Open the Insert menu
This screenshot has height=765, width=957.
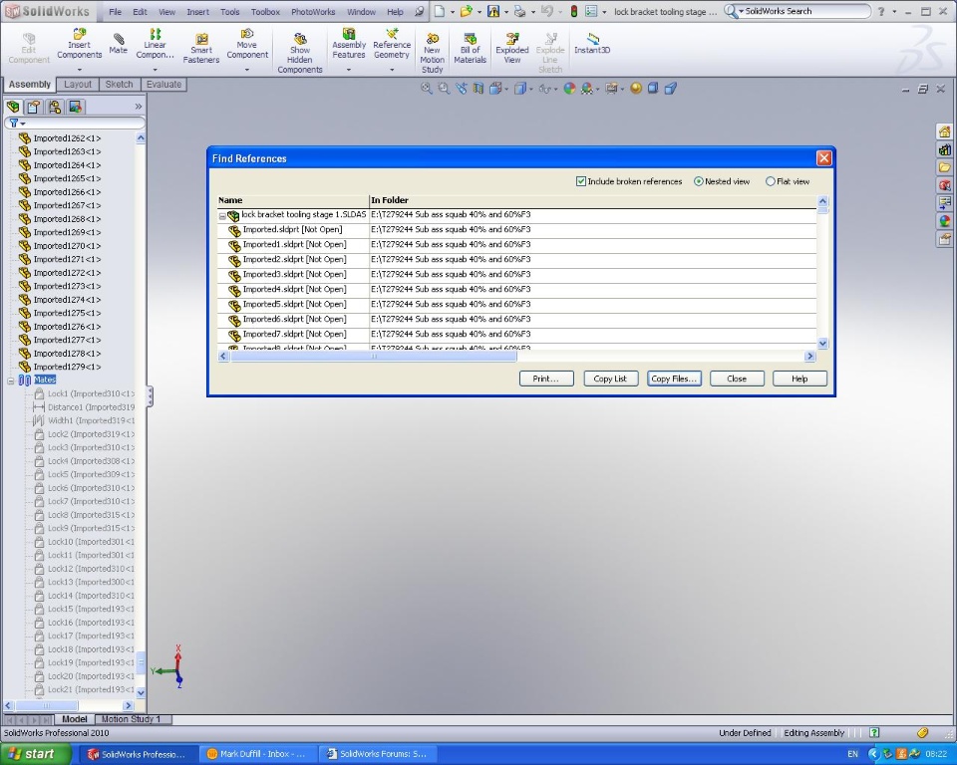pyautogui.click(x=197, y=12)
